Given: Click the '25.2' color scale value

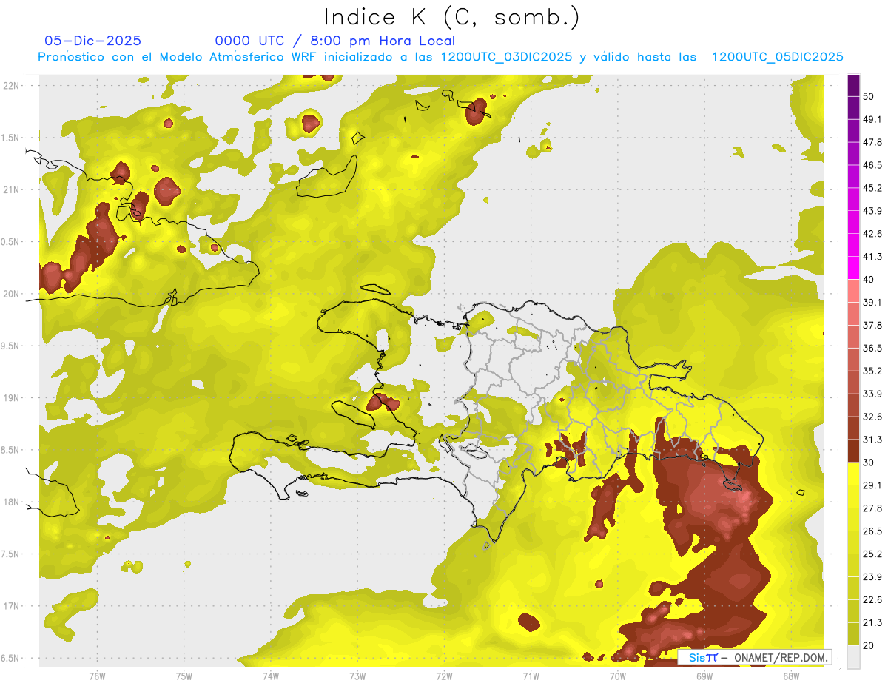Looking at the screenshot, I should pyautogui.click(x=872, y=554).
